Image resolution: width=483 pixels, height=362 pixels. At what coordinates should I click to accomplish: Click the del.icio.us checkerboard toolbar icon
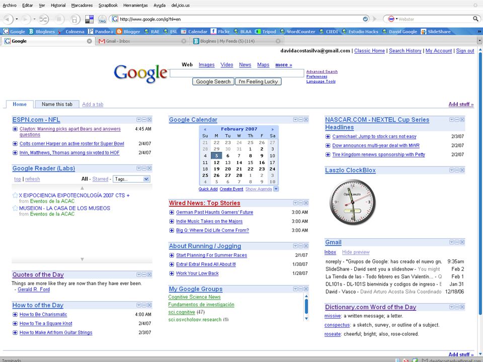coord(90,20)
